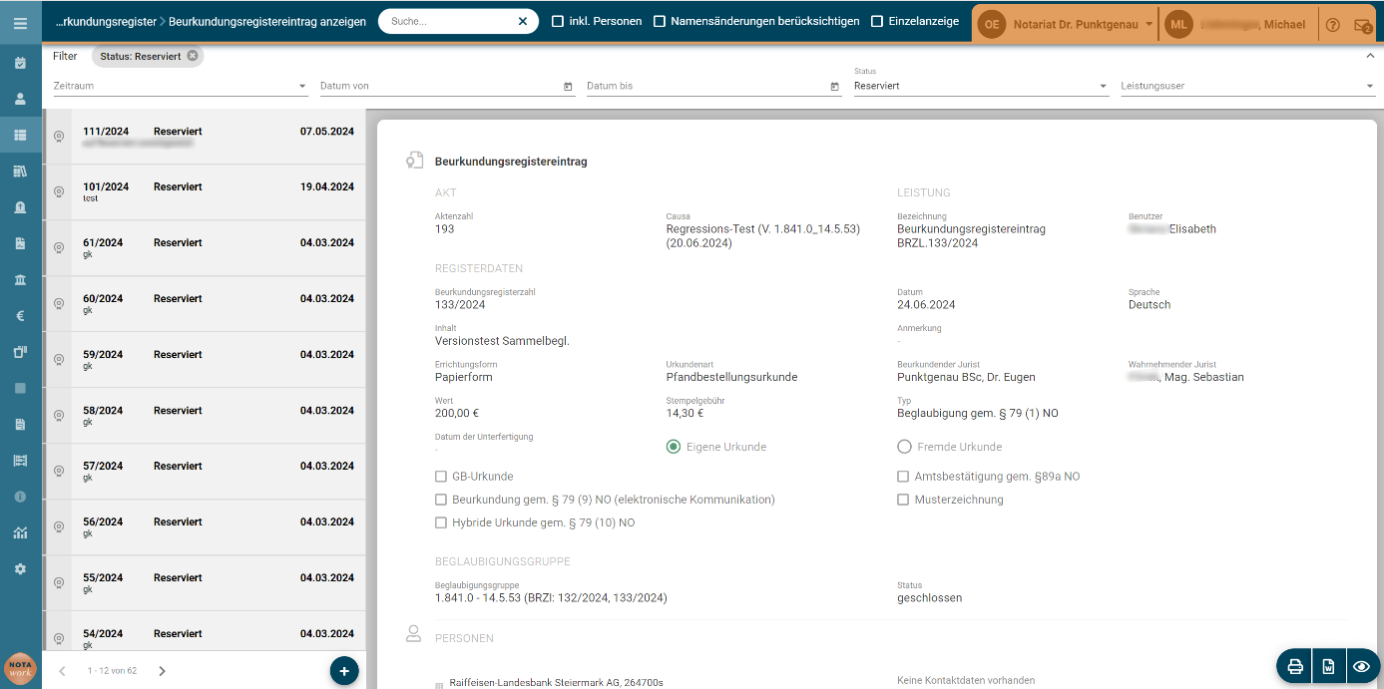The image size is (1384, 689).
Task: Open the statistics chart icon in sidebar
Action: coord(20,532)
